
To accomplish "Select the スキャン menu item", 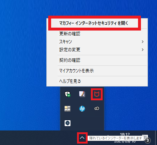I will click(x=97, y=42).
